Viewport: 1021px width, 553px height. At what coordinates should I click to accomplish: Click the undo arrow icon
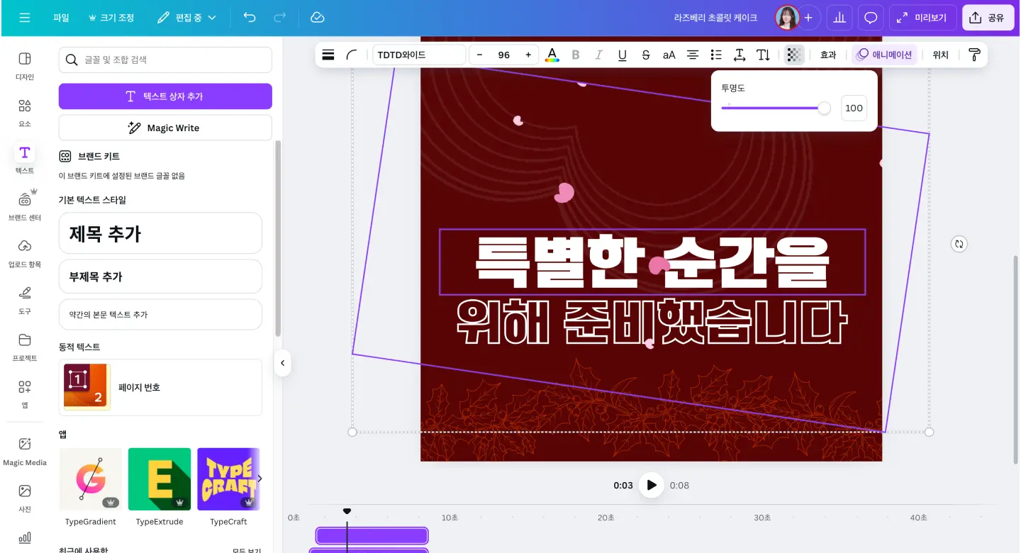click(250, 18)
